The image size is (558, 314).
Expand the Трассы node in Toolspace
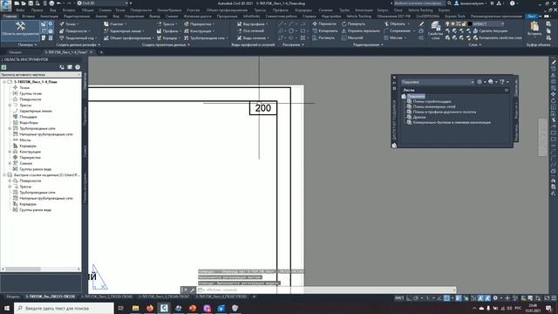[x=10, y=105]
